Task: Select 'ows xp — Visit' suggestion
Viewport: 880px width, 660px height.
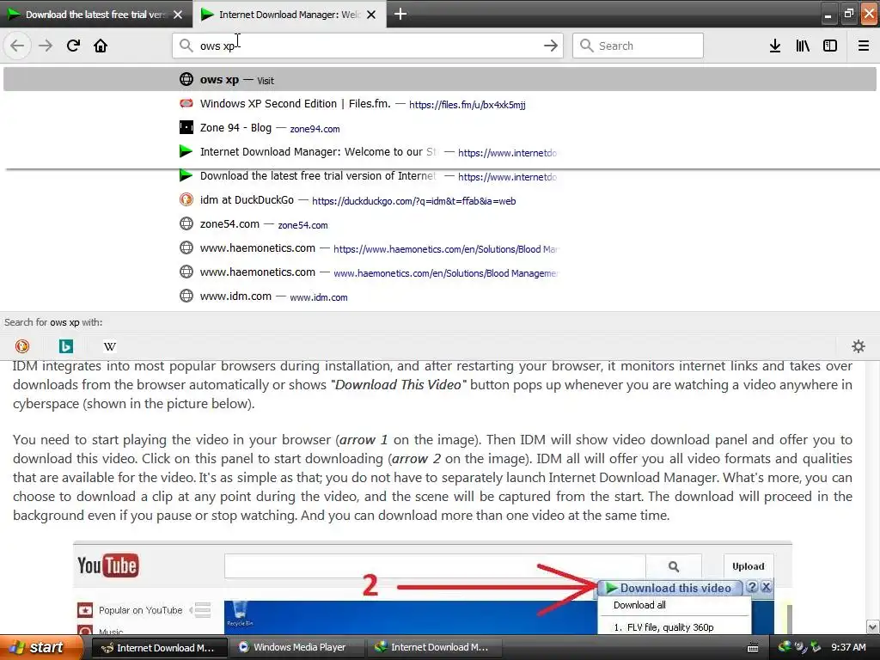Action: tap(439, 80)
